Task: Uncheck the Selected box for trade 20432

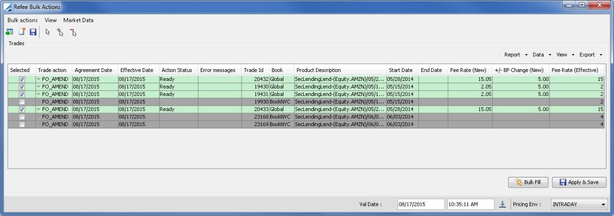Action: pos(22,79)
